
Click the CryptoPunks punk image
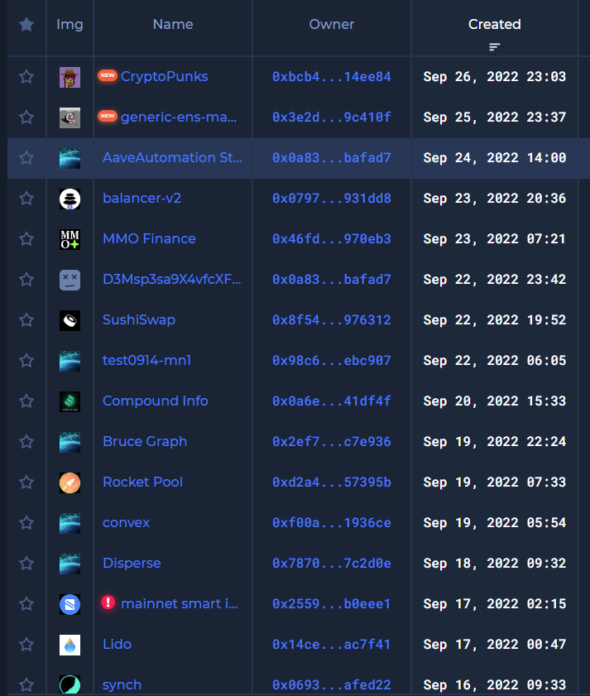point(70,77)
